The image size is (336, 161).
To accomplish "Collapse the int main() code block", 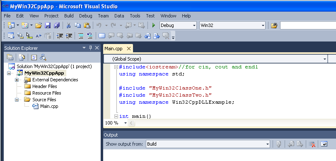I will click(x=116, y=116).
